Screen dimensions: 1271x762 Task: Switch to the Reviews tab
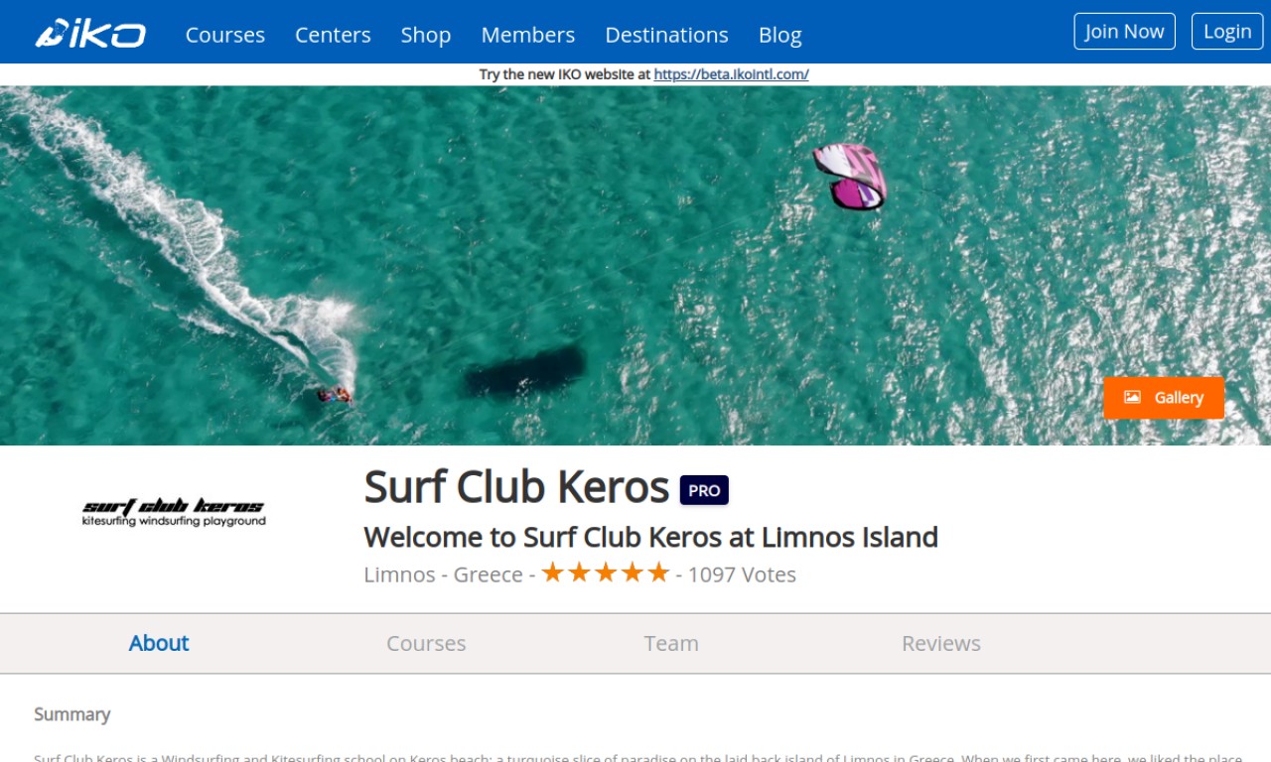pyautogui.click(x=941, y=643)
